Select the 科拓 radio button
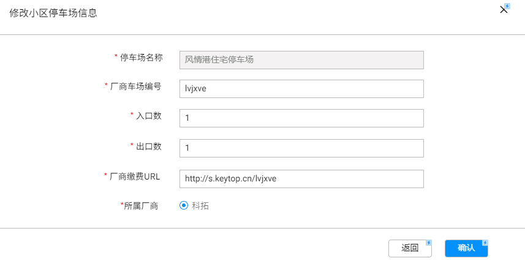 click(x=183, y=206)
